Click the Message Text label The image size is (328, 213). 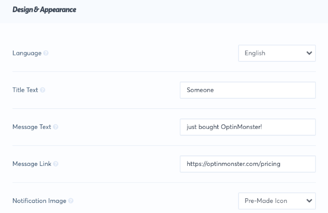tap(32, 127)
